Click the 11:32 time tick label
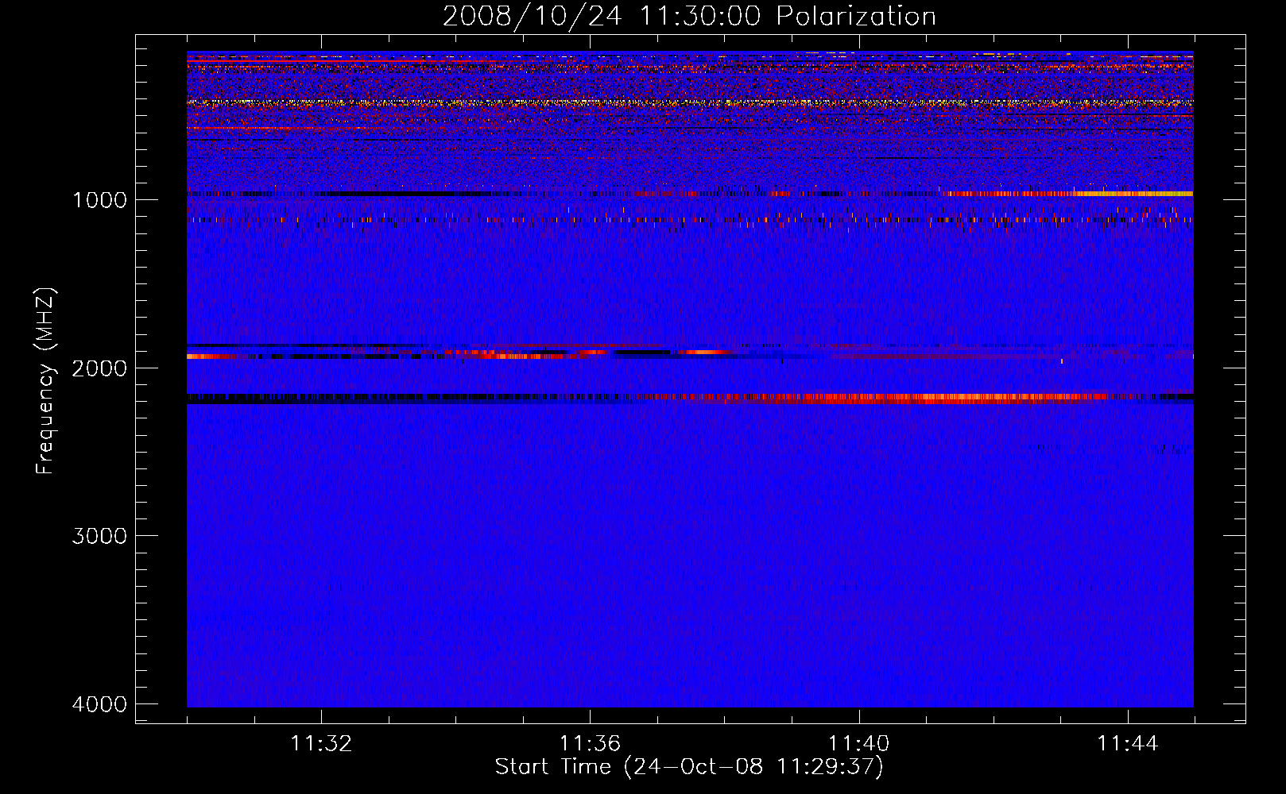This screenshot has width=1286, height=794. pos(321,744)
